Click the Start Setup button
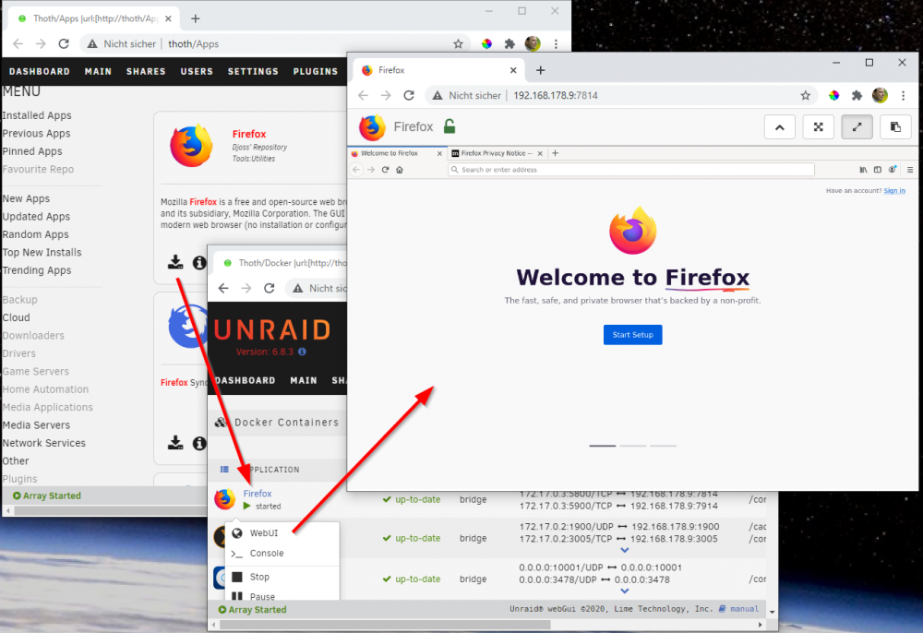 [x=633, y=335]
